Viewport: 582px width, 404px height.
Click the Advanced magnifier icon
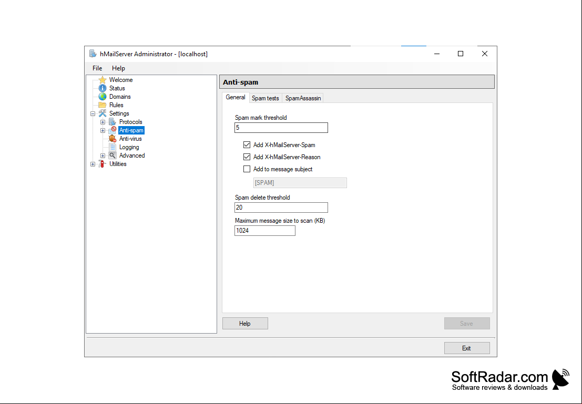113,156
